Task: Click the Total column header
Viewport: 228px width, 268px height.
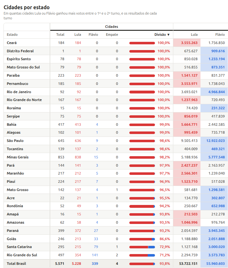Action: point(60,35)
